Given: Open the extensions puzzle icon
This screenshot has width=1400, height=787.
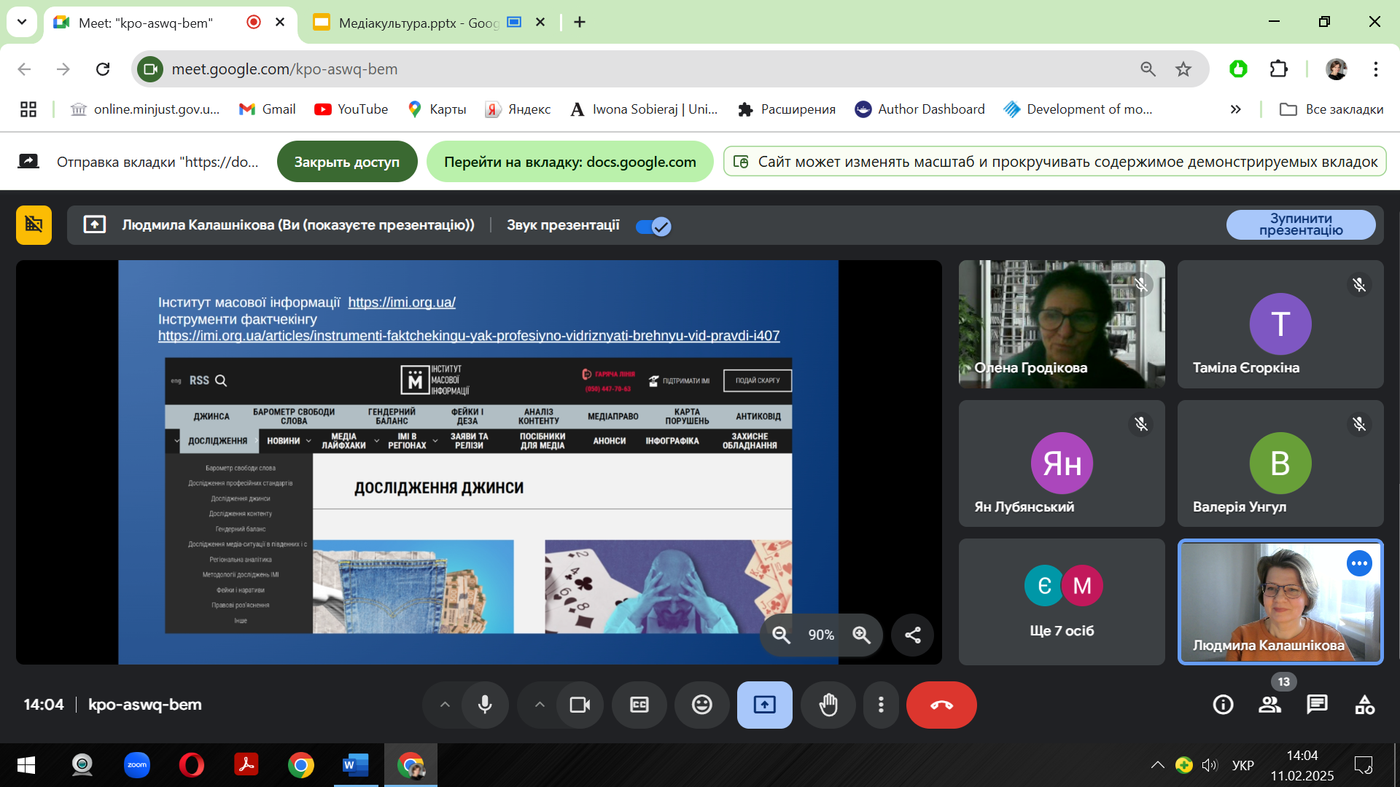Looking at the screenshot, I should coord(1279,69).
